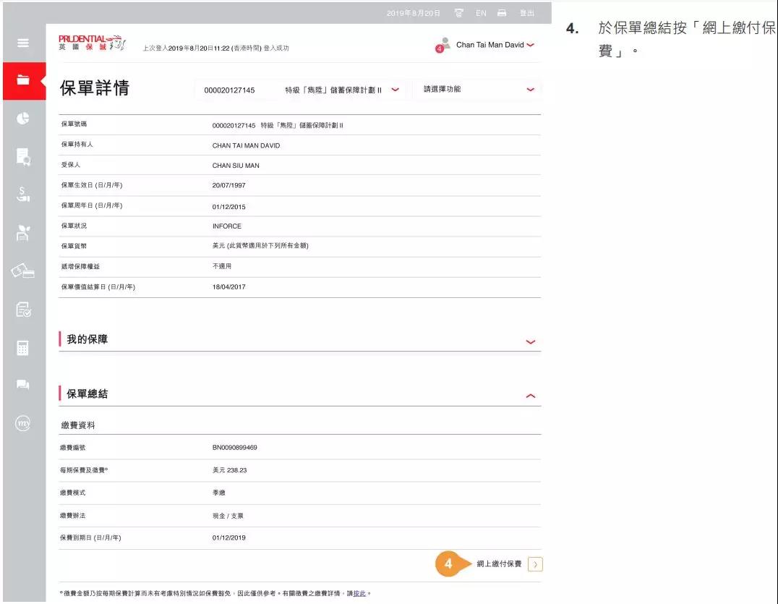778x604 pixels.
Task: Select the 繳費編號 value BN0090899469
Action: [235, 447]
